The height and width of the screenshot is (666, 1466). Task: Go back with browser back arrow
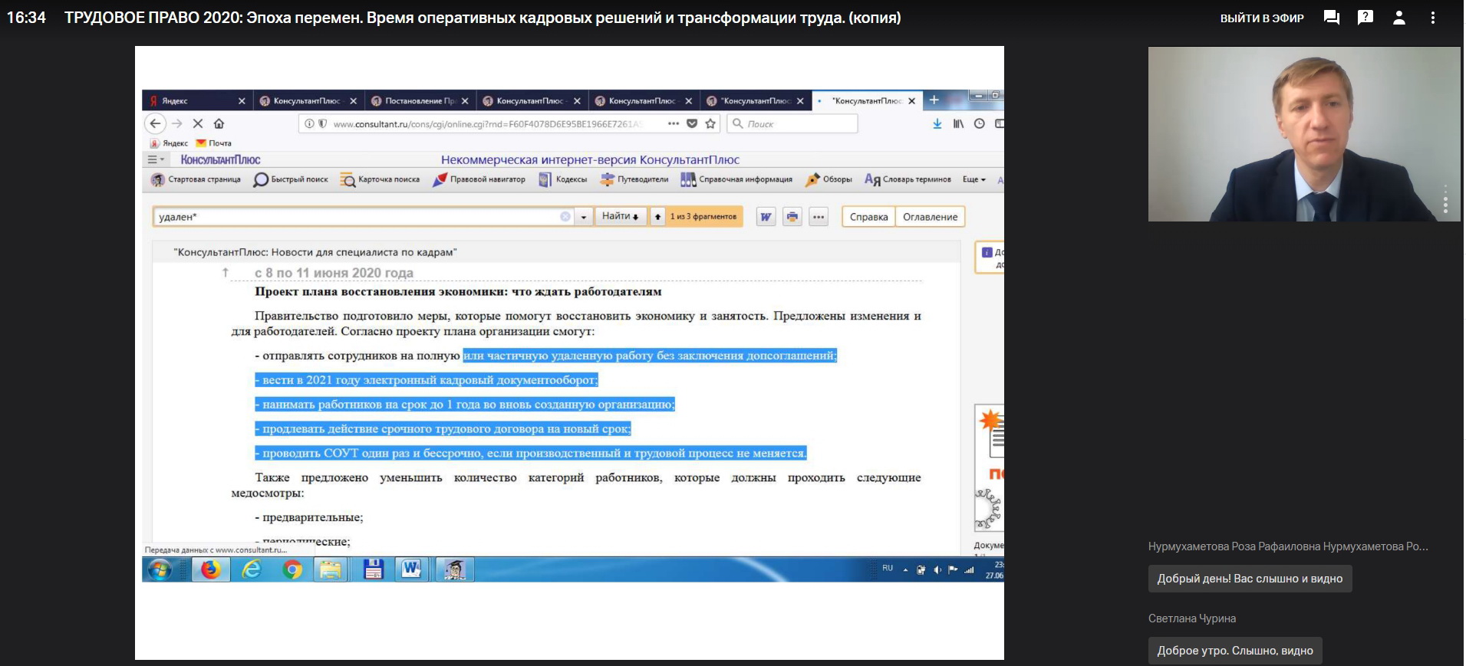pyautogui.click(x=156, y=123)
